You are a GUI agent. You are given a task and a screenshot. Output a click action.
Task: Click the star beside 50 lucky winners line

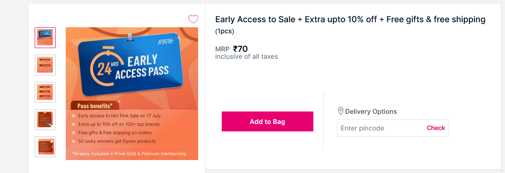[74, 141]
